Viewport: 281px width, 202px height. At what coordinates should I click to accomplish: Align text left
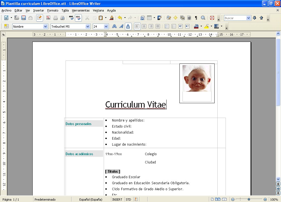click(x=137, y=27)
